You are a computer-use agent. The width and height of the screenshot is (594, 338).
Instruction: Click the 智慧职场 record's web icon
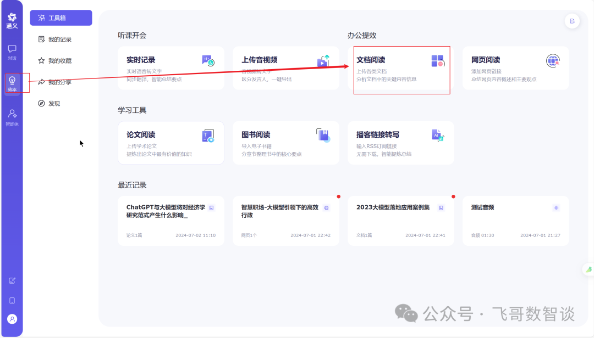coord(327,207)
